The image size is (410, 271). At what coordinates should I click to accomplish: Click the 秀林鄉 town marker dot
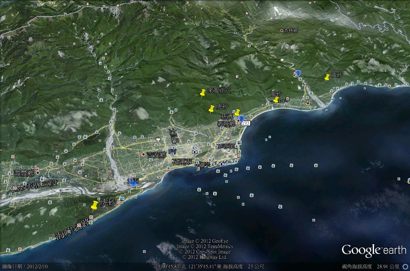[282, 31]
